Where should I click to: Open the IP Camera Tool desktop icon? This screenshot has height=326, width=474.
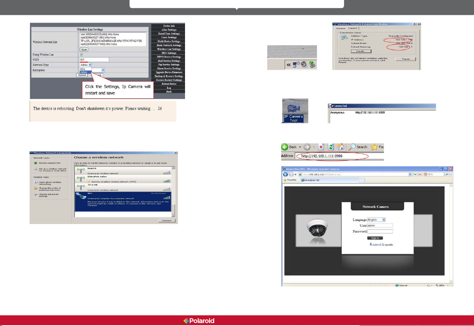(x=293, y=111)
